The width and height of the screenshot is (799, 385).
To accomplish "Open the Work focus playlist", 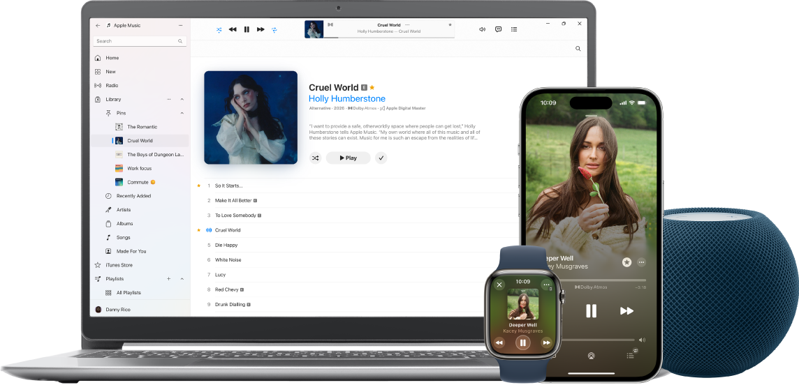I will [x=139, y=168].
